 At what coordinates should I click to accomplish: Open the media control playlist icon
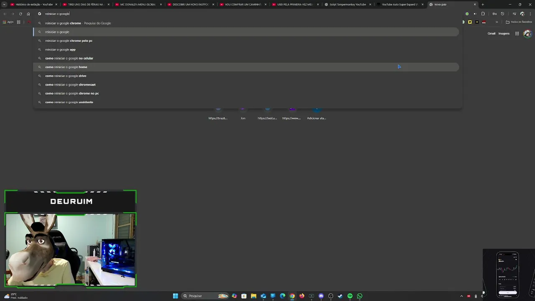click(x=514, y=14)
